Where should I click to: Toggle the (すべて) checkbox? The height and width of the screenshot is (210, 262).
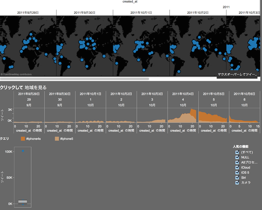pos(237,152)
